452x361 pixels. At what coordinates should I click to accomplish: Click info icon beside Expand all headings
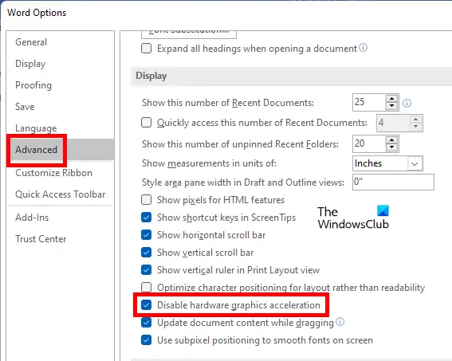364,48
